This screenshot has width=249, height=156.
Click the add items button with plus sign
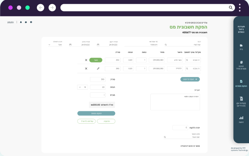coord(190,79)
